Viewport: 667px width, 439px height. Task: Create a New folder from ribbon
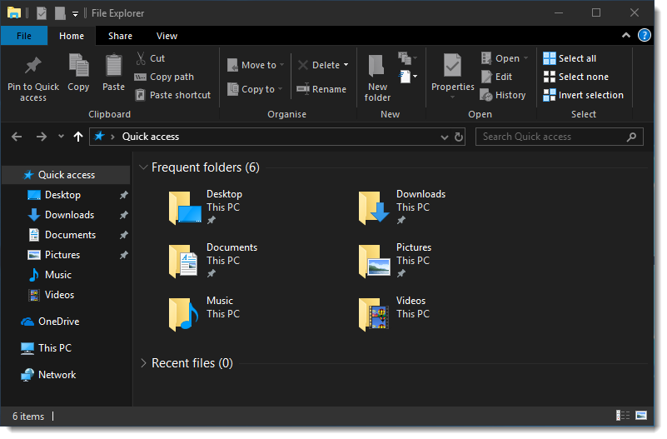377,78
